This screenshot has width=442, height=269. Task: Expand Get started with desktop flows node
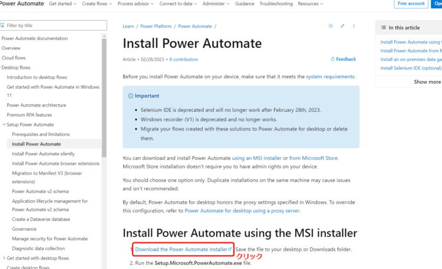4,258
